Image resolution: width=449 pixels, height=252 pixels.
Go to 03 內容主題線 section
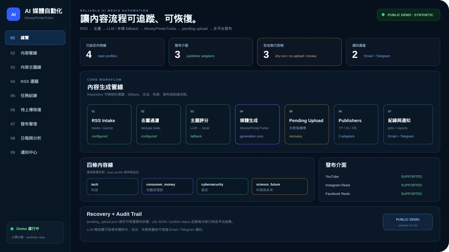(x=35, y=67)
